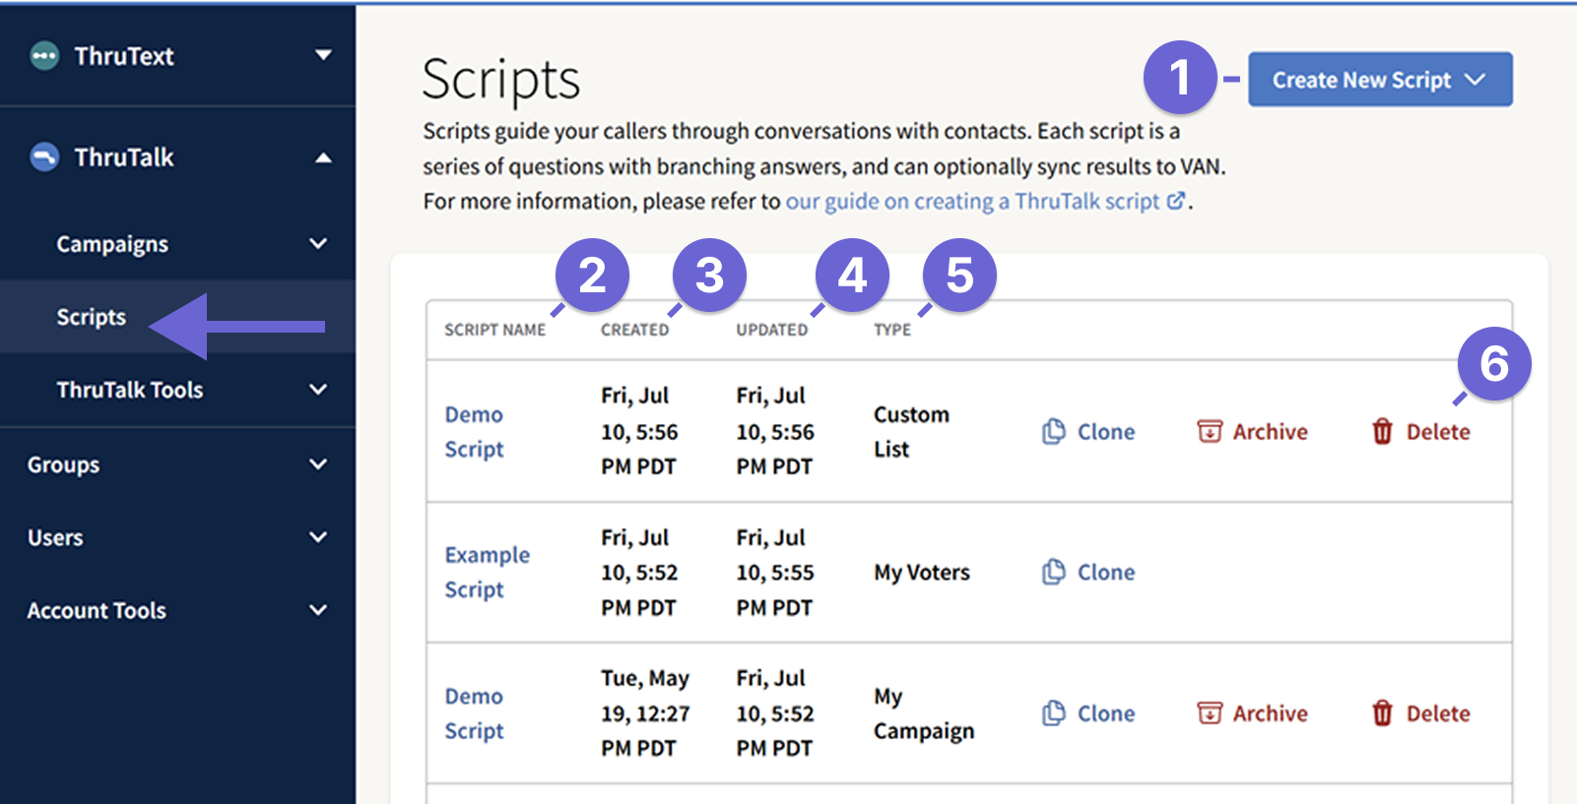Expand the ThruTalk Tools chevron
The width and height of the screenshot is (1577, 804).
318,389
